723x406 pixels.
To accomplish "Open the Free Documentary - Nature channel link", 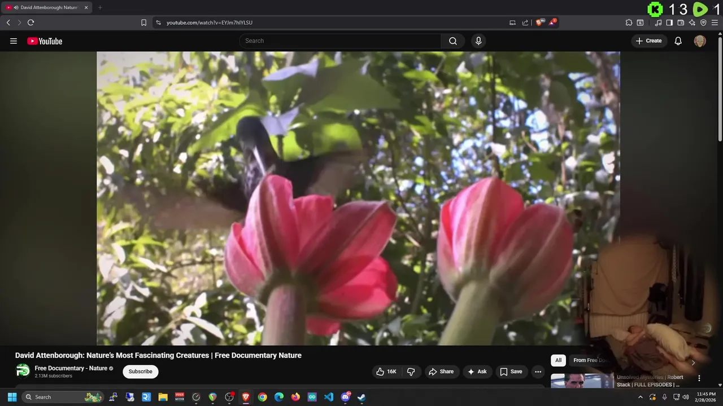I will pyautogui.click(x=71, y=368).
